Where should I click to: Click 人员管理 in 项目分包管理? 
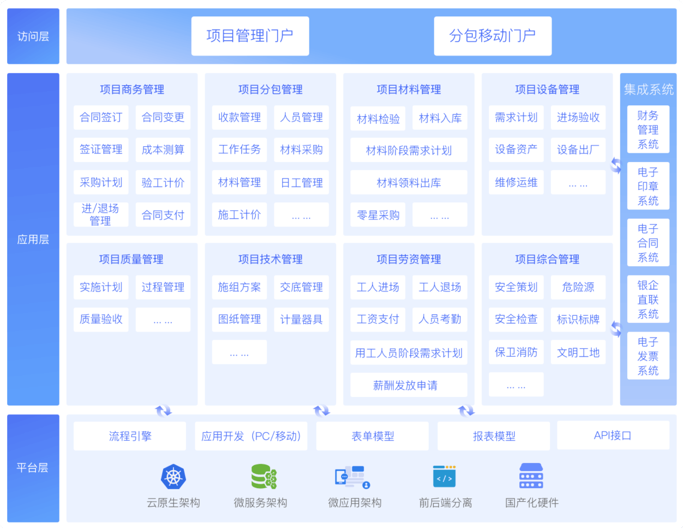pos(302,118)
